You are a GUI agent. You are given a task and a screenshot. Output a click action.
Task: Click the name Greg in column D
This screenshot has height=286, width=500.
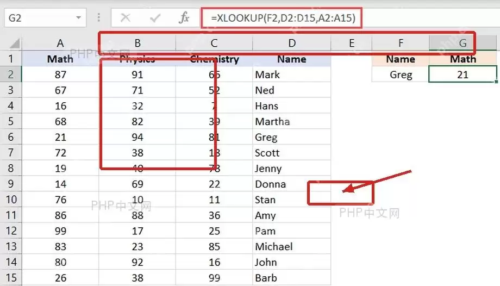[x=266, y=137]
